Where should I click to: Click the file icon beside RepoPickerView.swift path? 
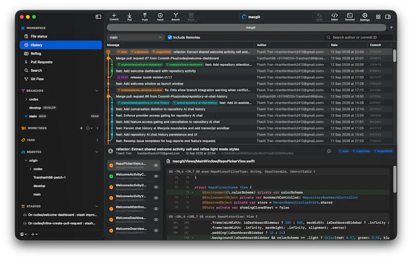[168, 161]
